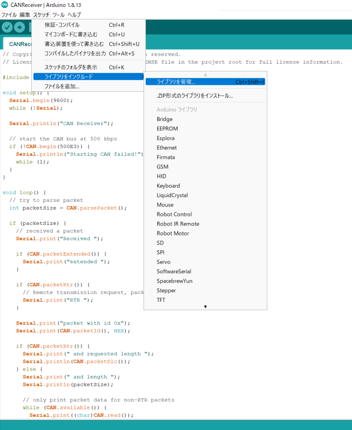Viewport: 352px width, 430px height.
Task: Click comment '// only print packet data for non-RTR packets'
Action: click(98, 400)
